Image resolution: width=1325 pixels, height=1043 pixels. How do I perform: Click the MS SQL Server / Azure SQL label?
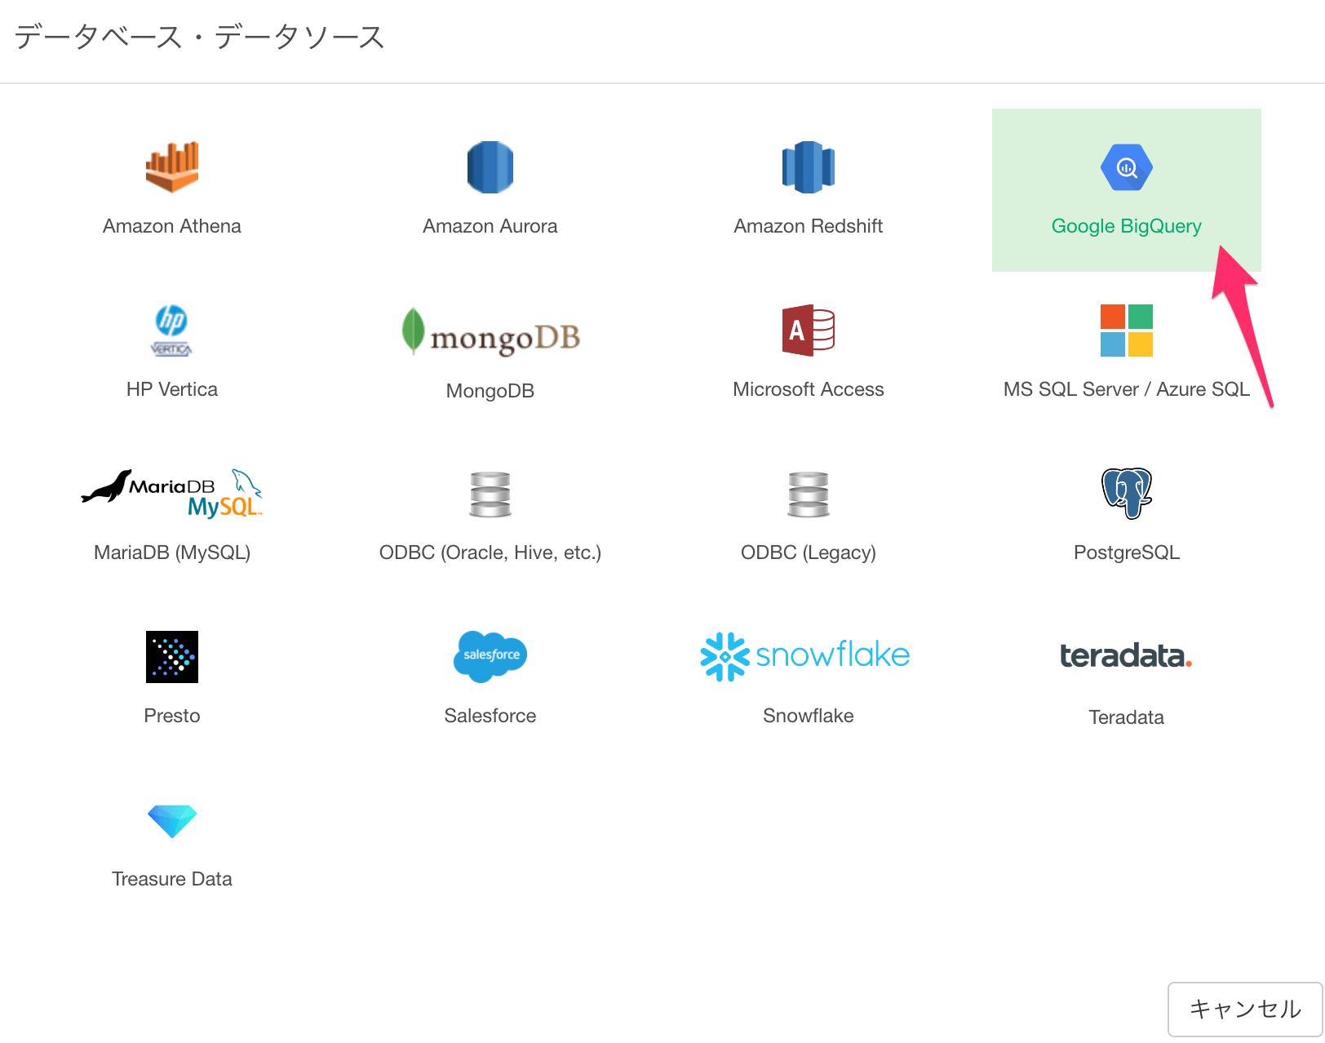pyautogui.click(x=1127, y=389)
